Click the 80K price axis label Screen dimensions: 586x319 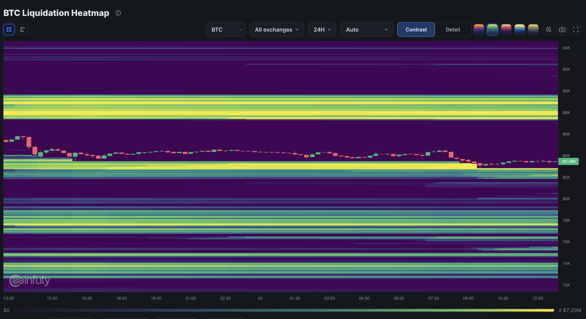pyautogui.click(x=566, y=199)
